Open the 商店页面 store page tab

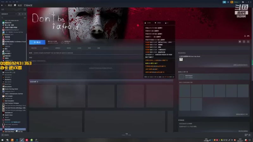click(x=34, y=48)
